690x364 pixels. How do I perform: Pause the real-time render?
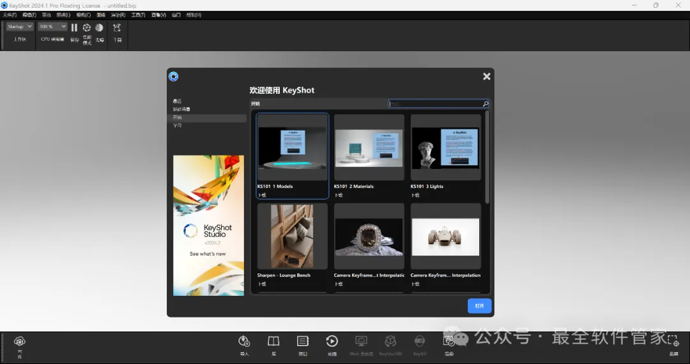point(74,27)
